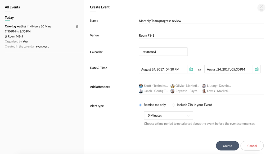Expand the 5 Minutes alert dropdown
This screenshot has width=270, height=154.
point(168,116)
